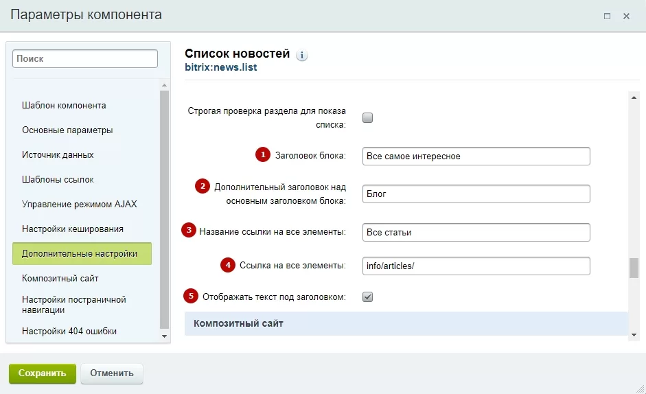646x394 pixels.
Task: Click the info/articles/ link field
Action: (x=476, y=266)
